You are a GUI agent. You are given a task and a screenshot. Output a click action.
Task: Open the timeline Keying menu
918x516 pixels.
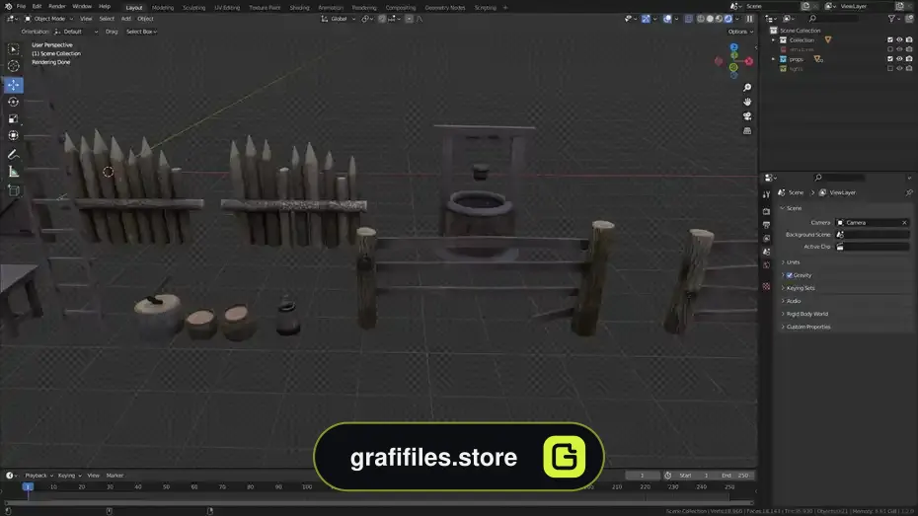click(69, 476)
